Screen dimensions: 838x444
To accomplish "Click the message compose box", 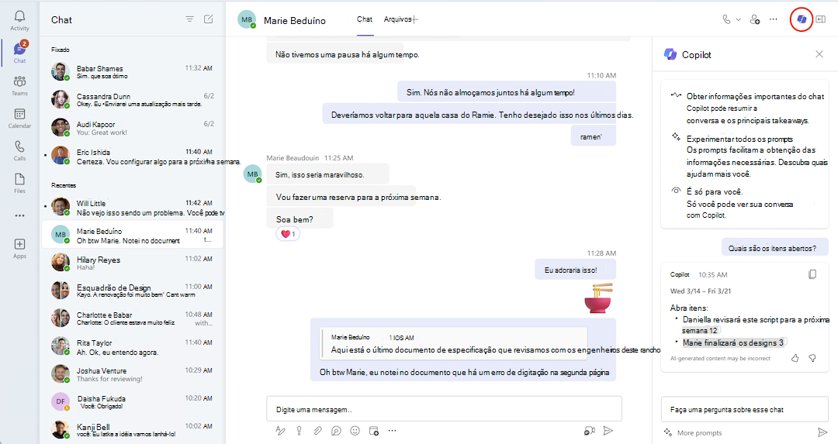I will click(444, 409).
